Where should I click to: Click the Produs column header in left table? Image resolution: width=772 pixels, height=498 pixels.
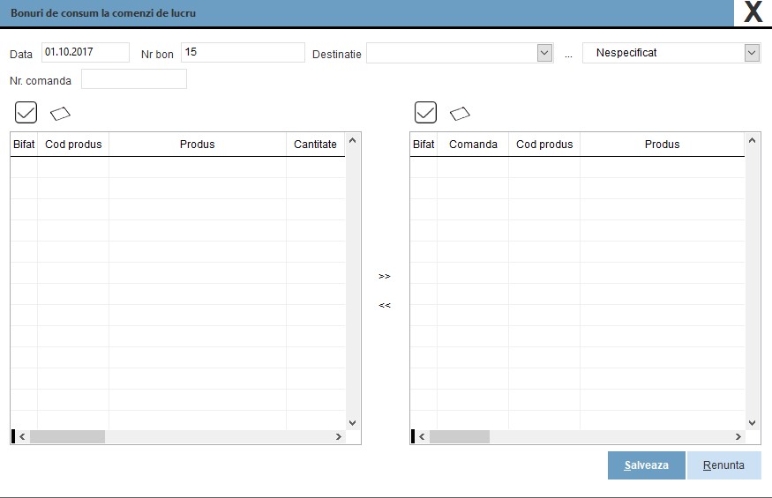(x=198, y=145)
